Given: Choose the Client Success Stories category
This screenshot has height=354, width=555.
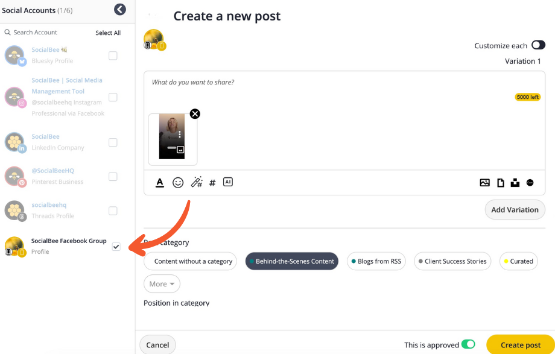Looking at the screenshot, I should [452, 261].
